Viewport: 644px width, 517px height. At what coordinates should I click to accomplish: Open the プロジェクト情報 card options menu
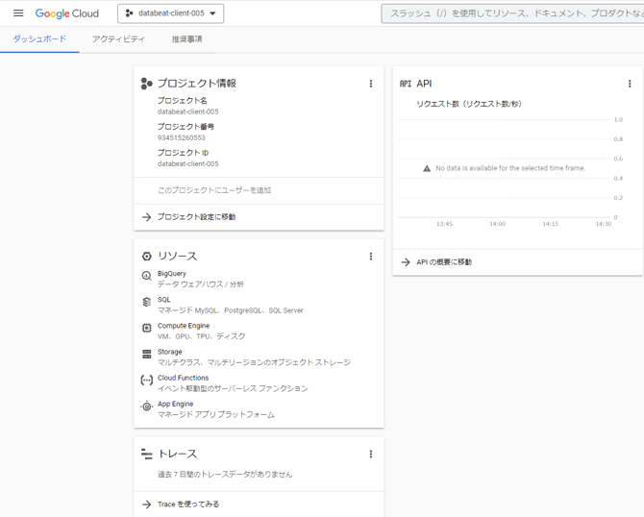pyautogui.click(x=371, y=84)
